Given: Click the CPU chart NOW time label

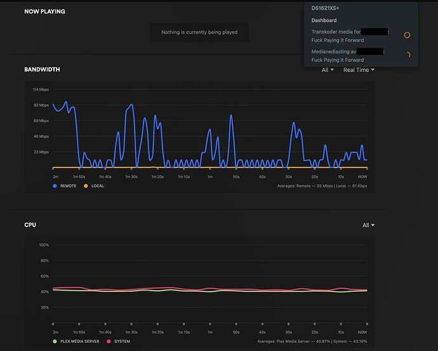Looking at the screenshot, I should pyautogui.click(x=362, y=333).
